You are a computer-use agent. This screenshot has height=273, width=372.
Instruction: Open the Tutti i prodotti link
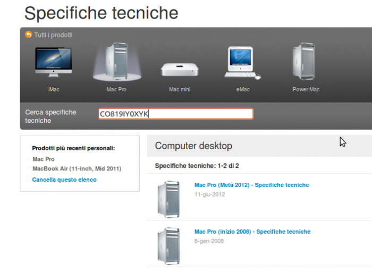click(x=53, y=35)
